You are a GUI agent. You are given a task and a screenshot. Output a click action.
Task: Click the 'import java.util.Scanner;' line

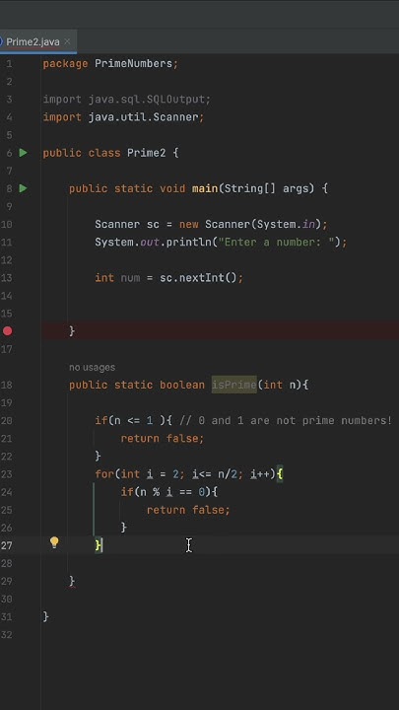click(x=123, y=117)
